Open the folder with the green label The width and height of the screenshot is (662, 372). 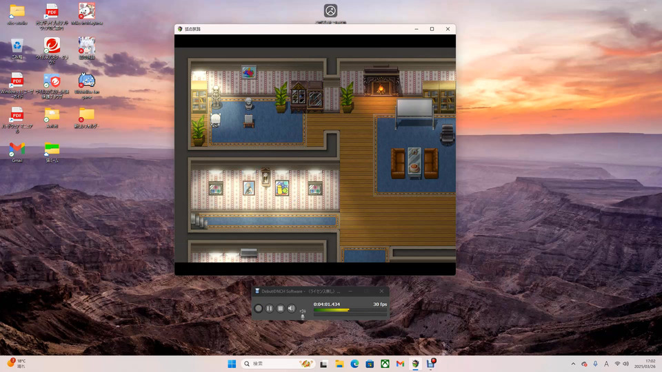52,152
